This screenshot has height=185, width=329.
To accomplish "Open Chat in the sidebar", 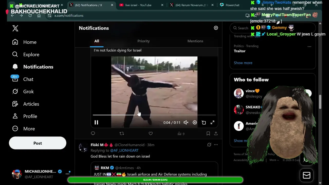I will coord(23,79).
